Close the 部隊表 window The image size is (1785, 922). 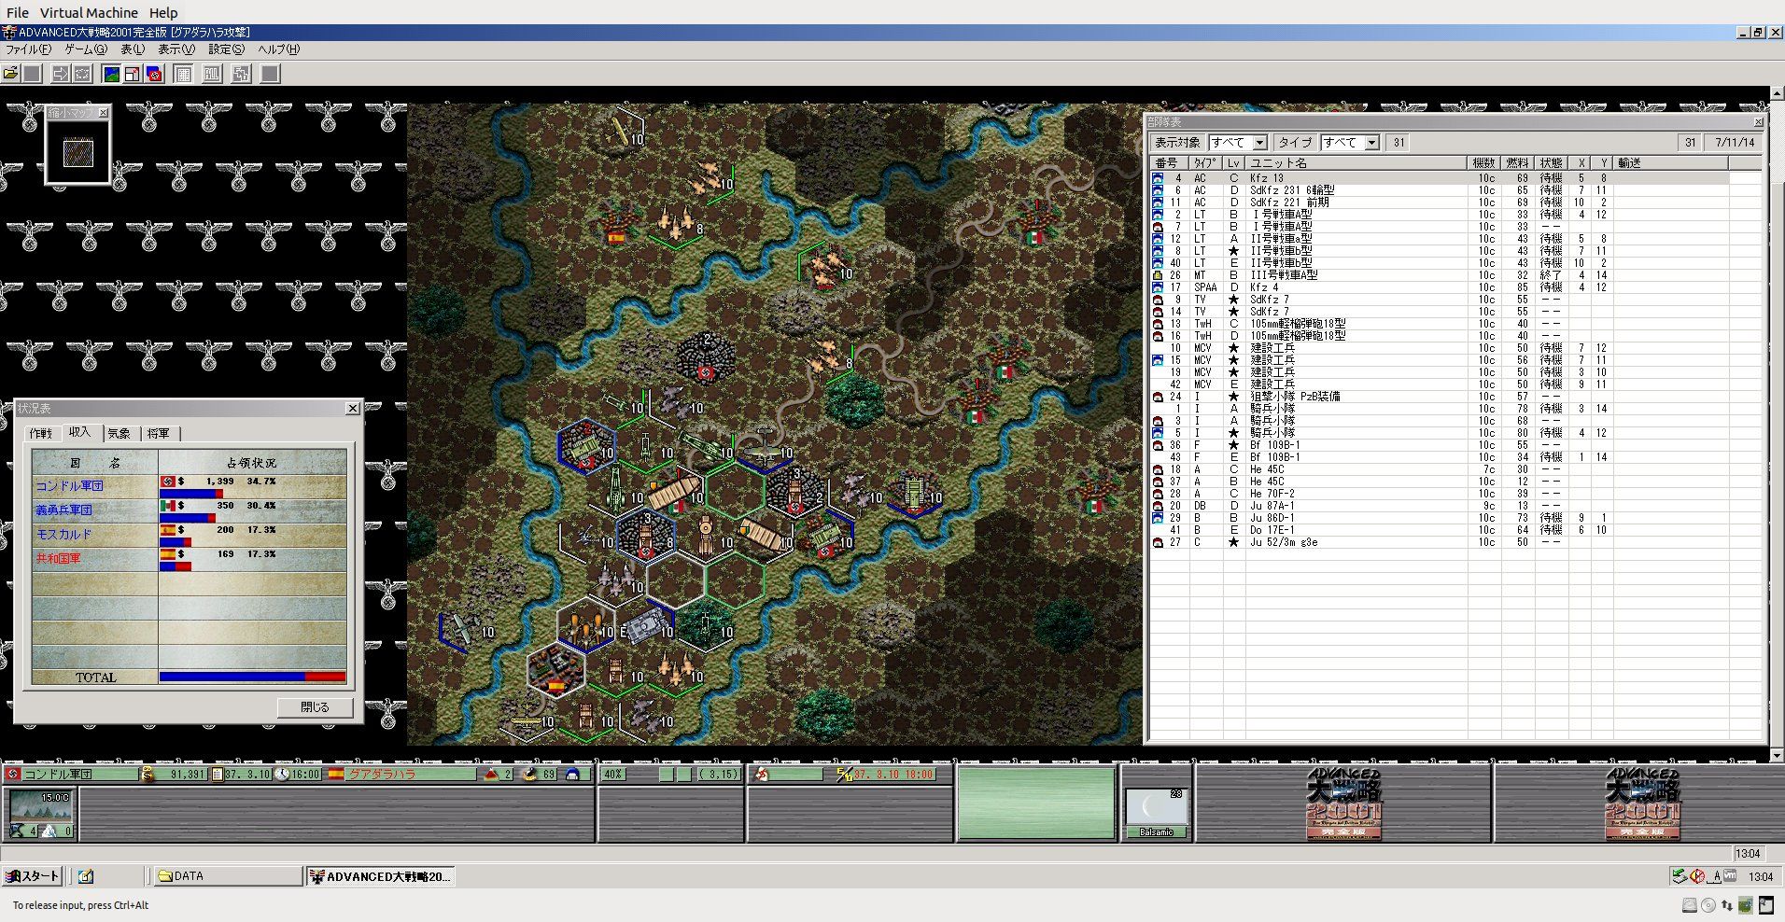1758,122
